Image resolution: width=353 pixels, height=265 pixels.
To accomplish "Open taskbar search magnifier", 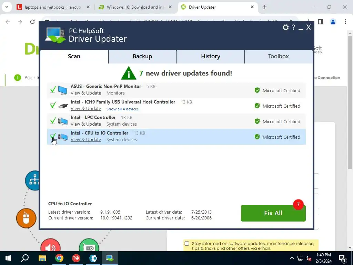I will pyautogui.click(x=25, y=258).
